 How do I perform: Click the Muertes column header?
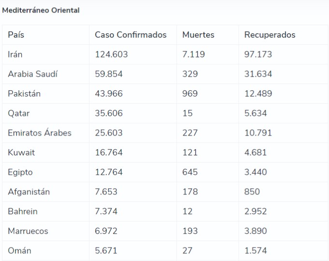tap(198, 35)
